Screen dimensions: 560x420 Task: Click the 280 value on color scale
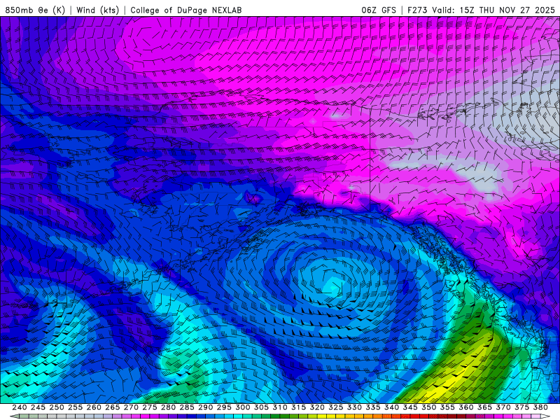coord(168,407)
